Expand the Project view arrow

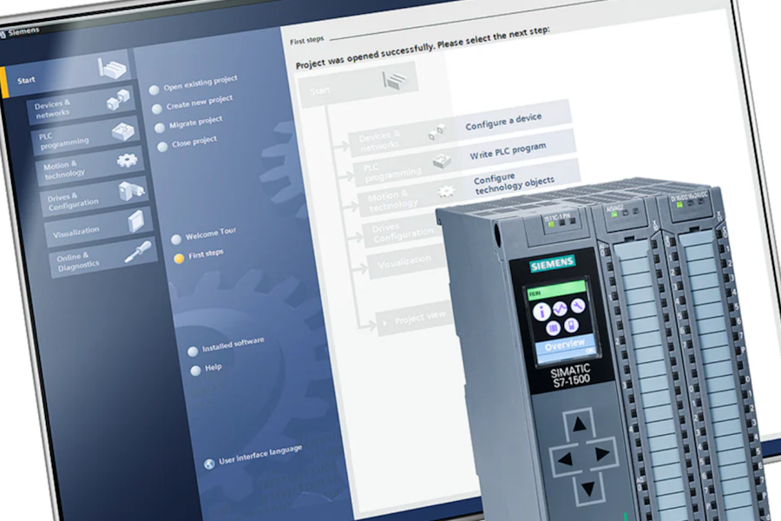(383, 324)
